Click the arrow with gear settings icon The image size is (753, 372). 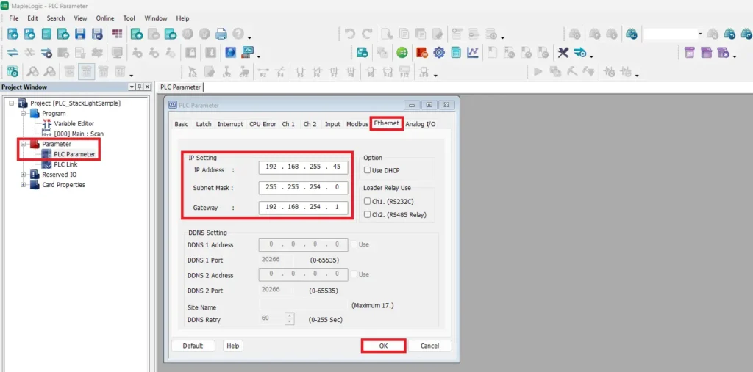pos(580,52)
